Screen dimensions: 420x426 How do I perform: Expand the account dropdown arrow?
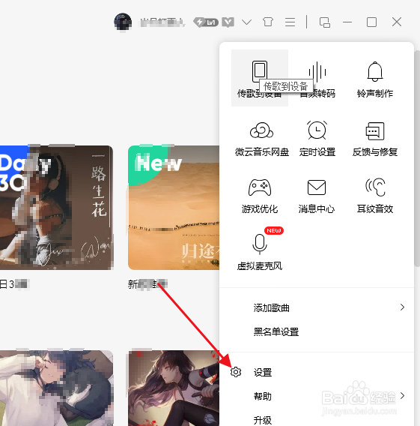coord(246,22)
